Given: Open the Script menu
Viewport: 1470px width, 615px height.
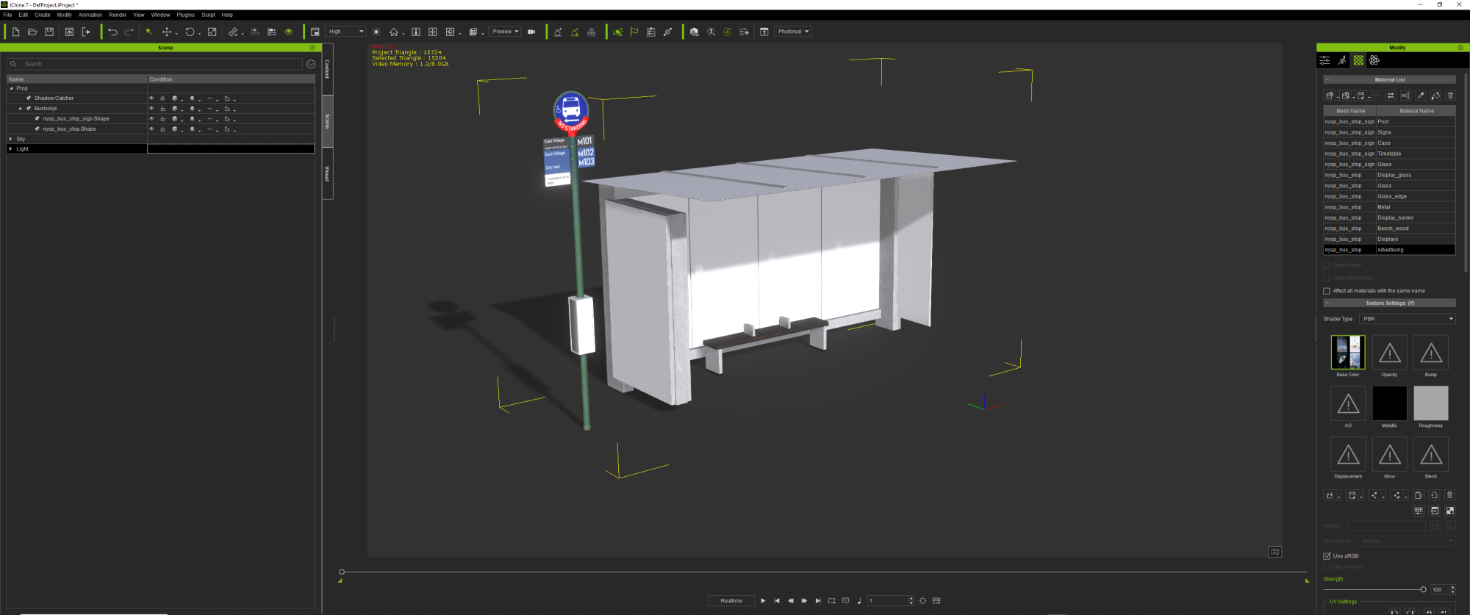Looking at the screenshot, I should [x=209, y=15].
